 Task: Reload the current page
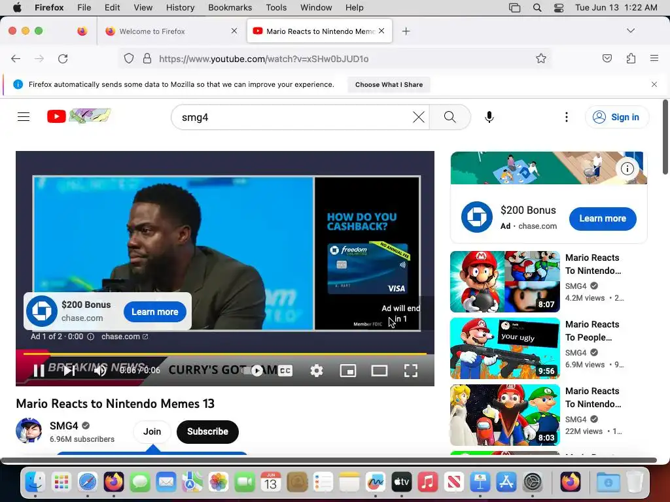pos(63,59)
